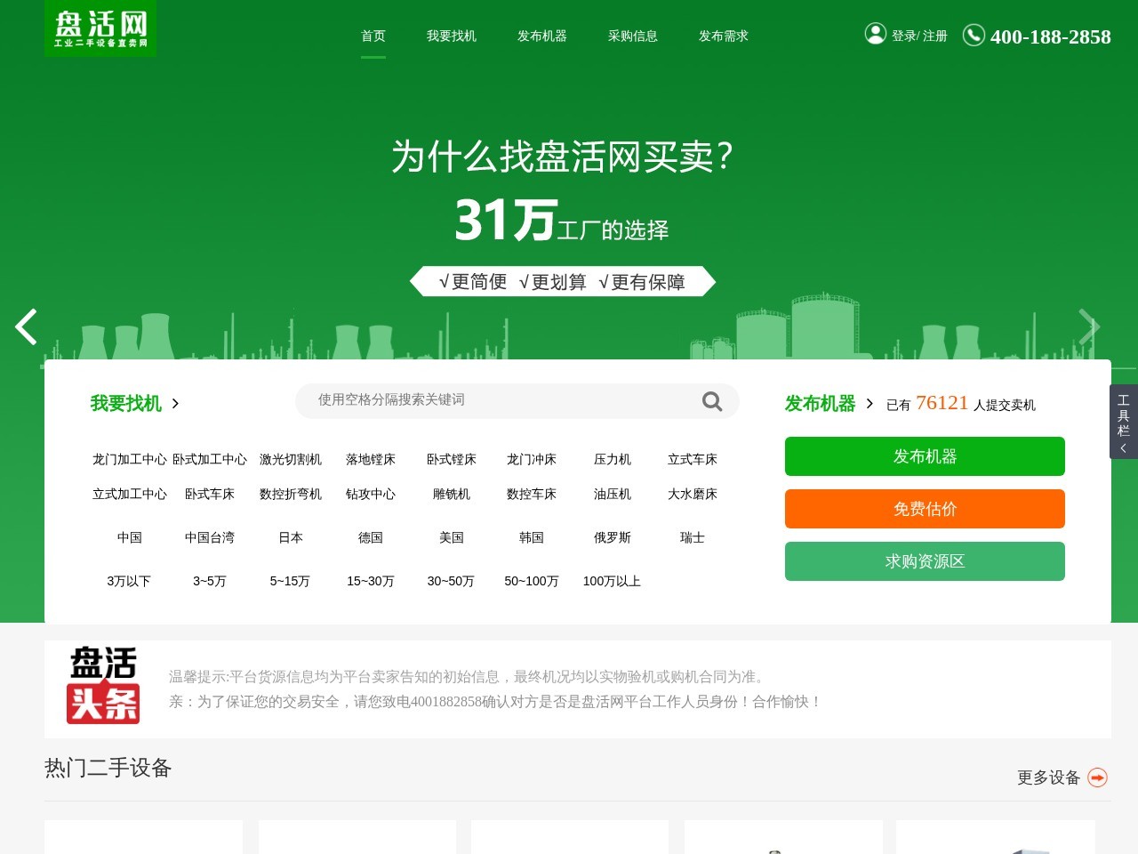Go to previous banner slide
Viewport: 1138px width, 854px height.
click(x=26, y=326)
